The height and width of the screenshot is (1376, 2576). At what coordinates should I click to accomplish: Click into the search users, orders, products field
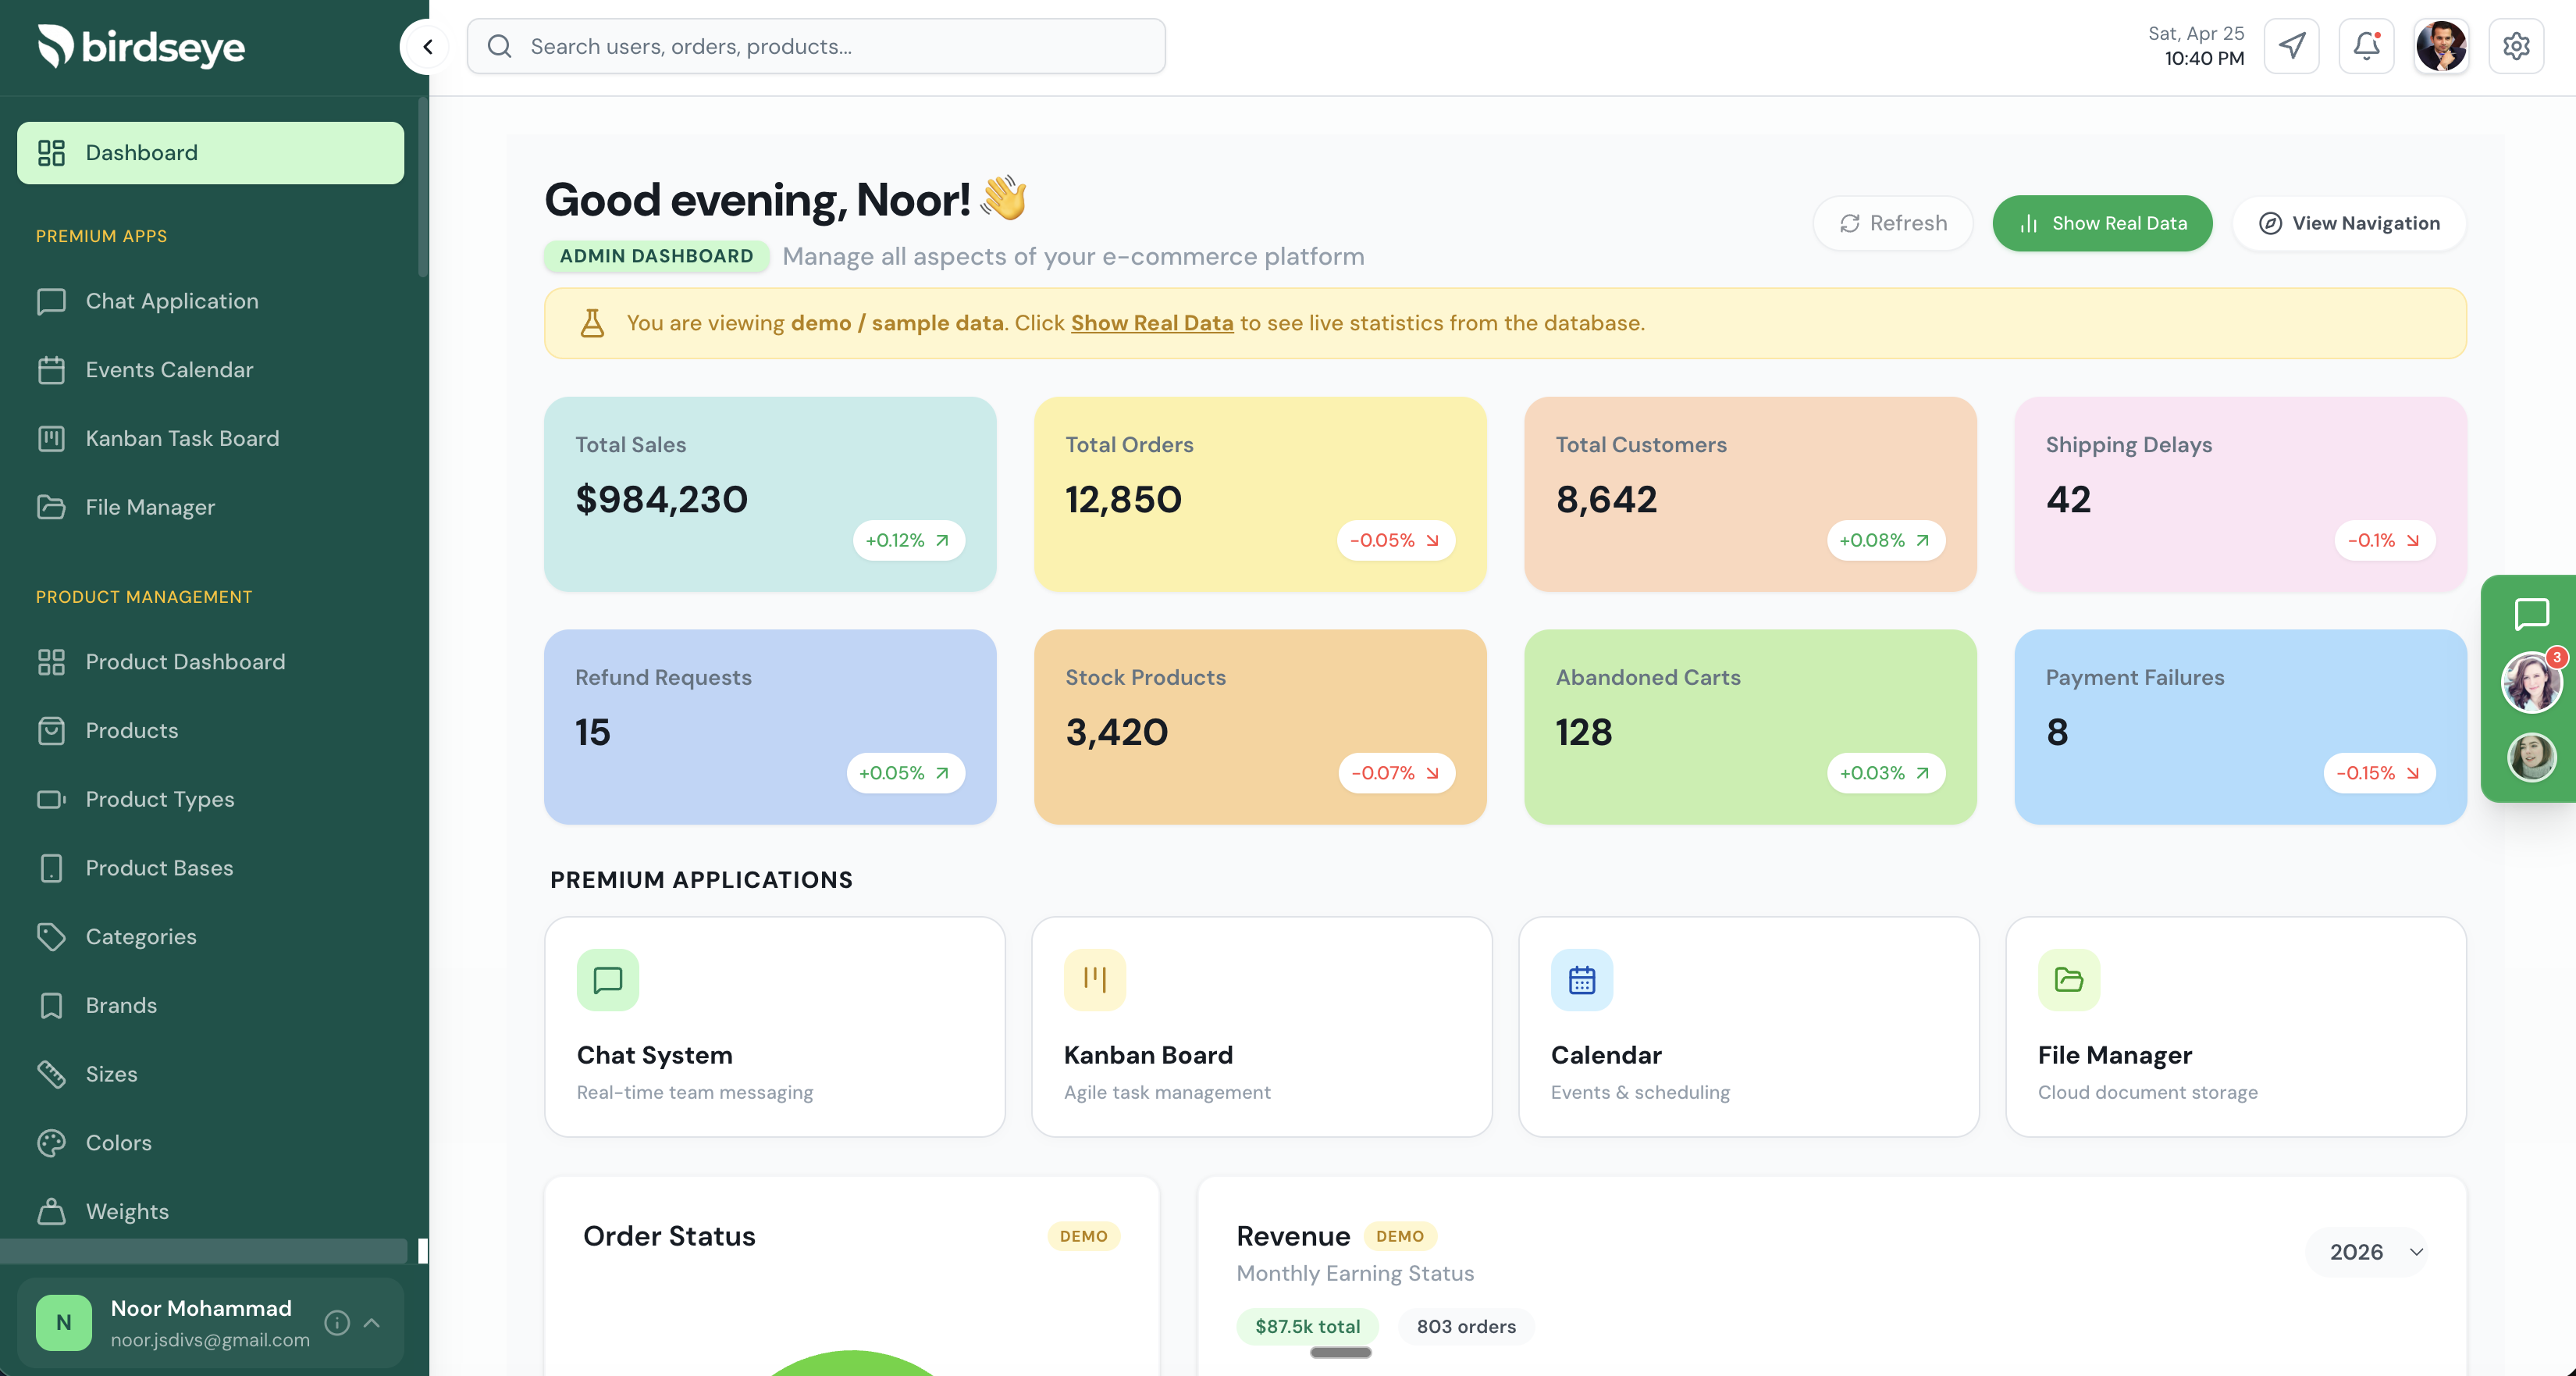816,46
